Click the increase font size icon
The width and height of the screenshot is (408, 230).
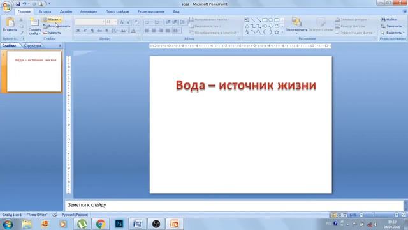(122, 22)
